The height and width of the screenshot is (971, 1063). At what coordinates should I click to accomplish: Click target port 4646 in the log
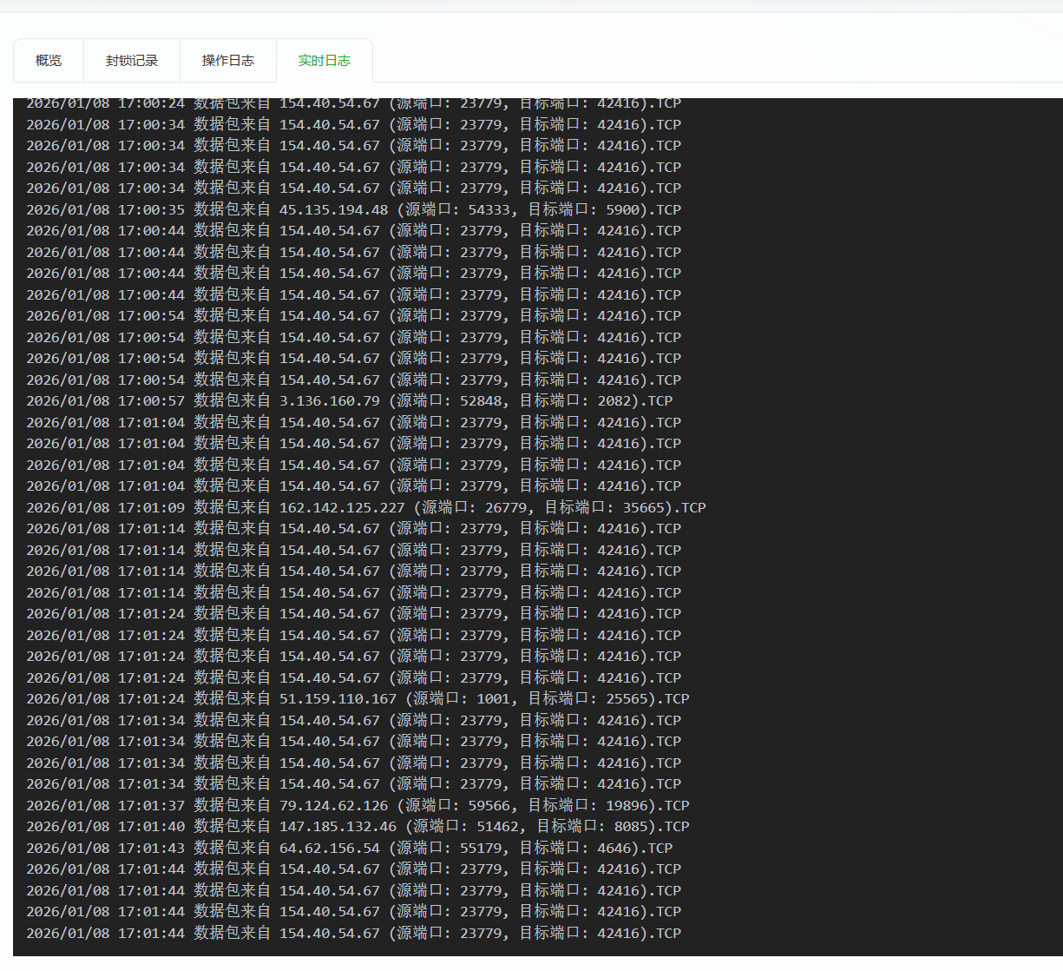614,849
